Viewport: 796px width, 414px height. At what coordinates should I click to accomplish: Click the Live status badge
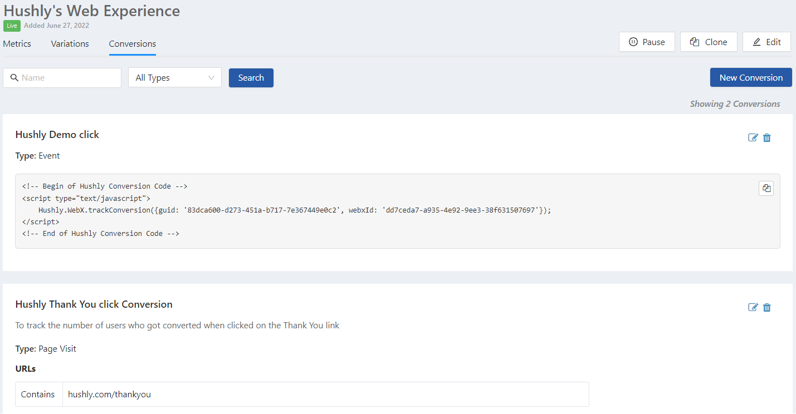click(12, 26)
